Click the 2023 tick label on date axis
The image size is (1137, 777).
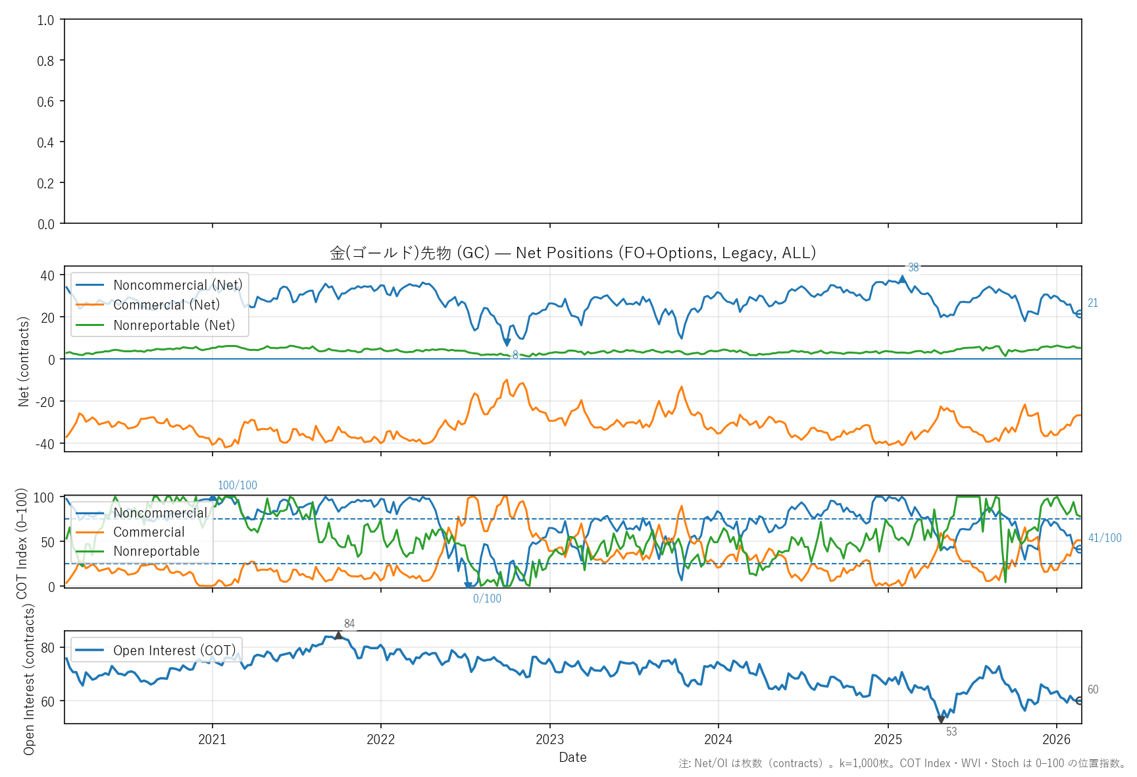549,739
